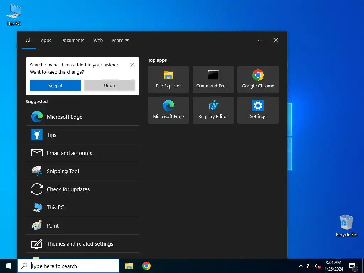Select Check for updates suggestion
Viewport: 364px width, 273px height.
click(x=82, y=189)
